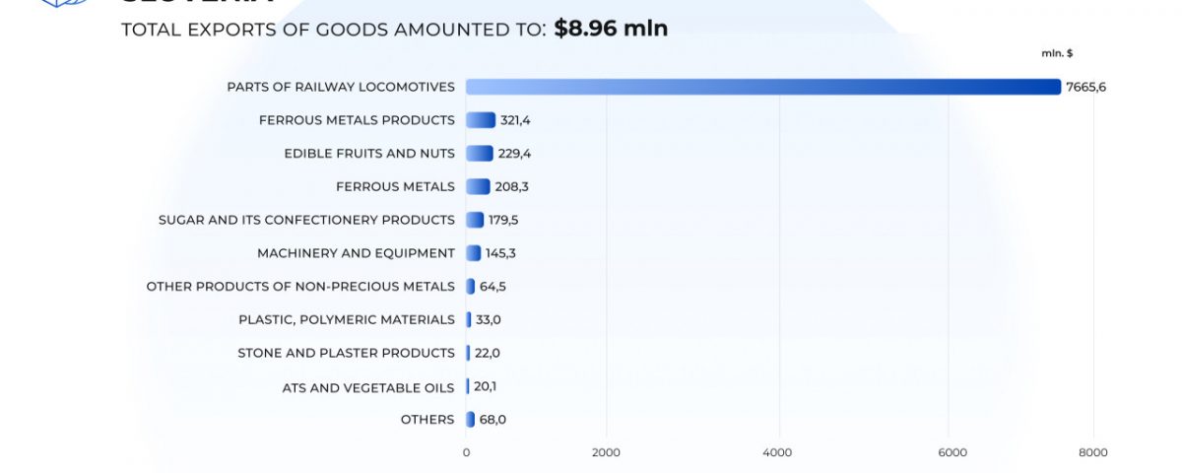Click the Stone and Plaster Products label
1182x473 pixels.
346,353
